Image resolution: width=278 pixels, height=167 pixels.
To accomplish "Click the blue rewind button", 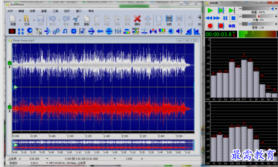I will [209, 18].
